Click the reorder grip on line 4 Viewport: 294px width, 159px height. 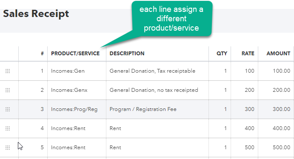click(x=8, y=128)
